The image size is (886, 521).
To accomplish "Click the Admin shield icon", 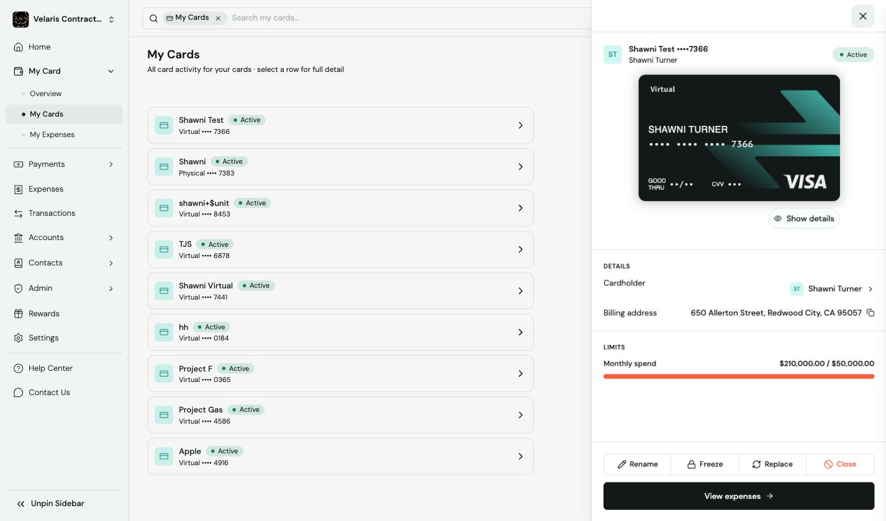I will pyautogui.click(x=19, y=288).
